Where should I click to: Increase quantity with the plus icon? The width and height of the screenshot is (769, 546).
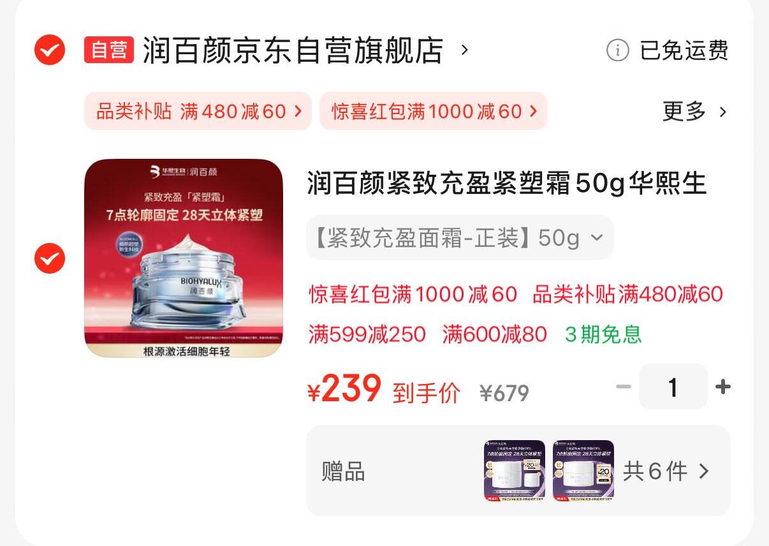[x=722, y=387]
